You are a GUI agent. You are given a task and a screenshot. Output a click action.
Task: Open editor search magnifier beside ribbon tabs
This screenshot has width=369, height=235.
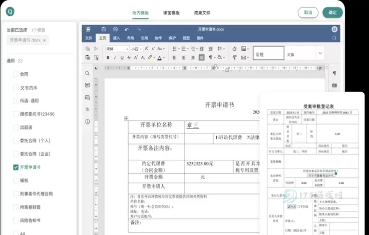334,38
